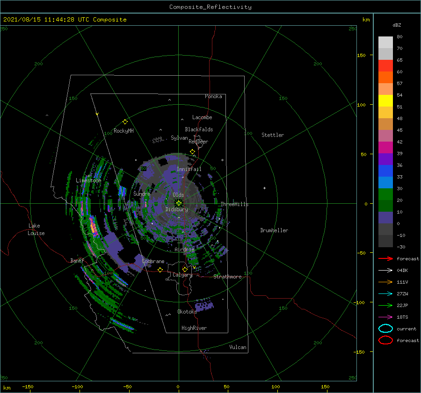Click the Sylvan label
Image resolution: width=421 pixels, height=393 pixels.
tap(179, 138)
